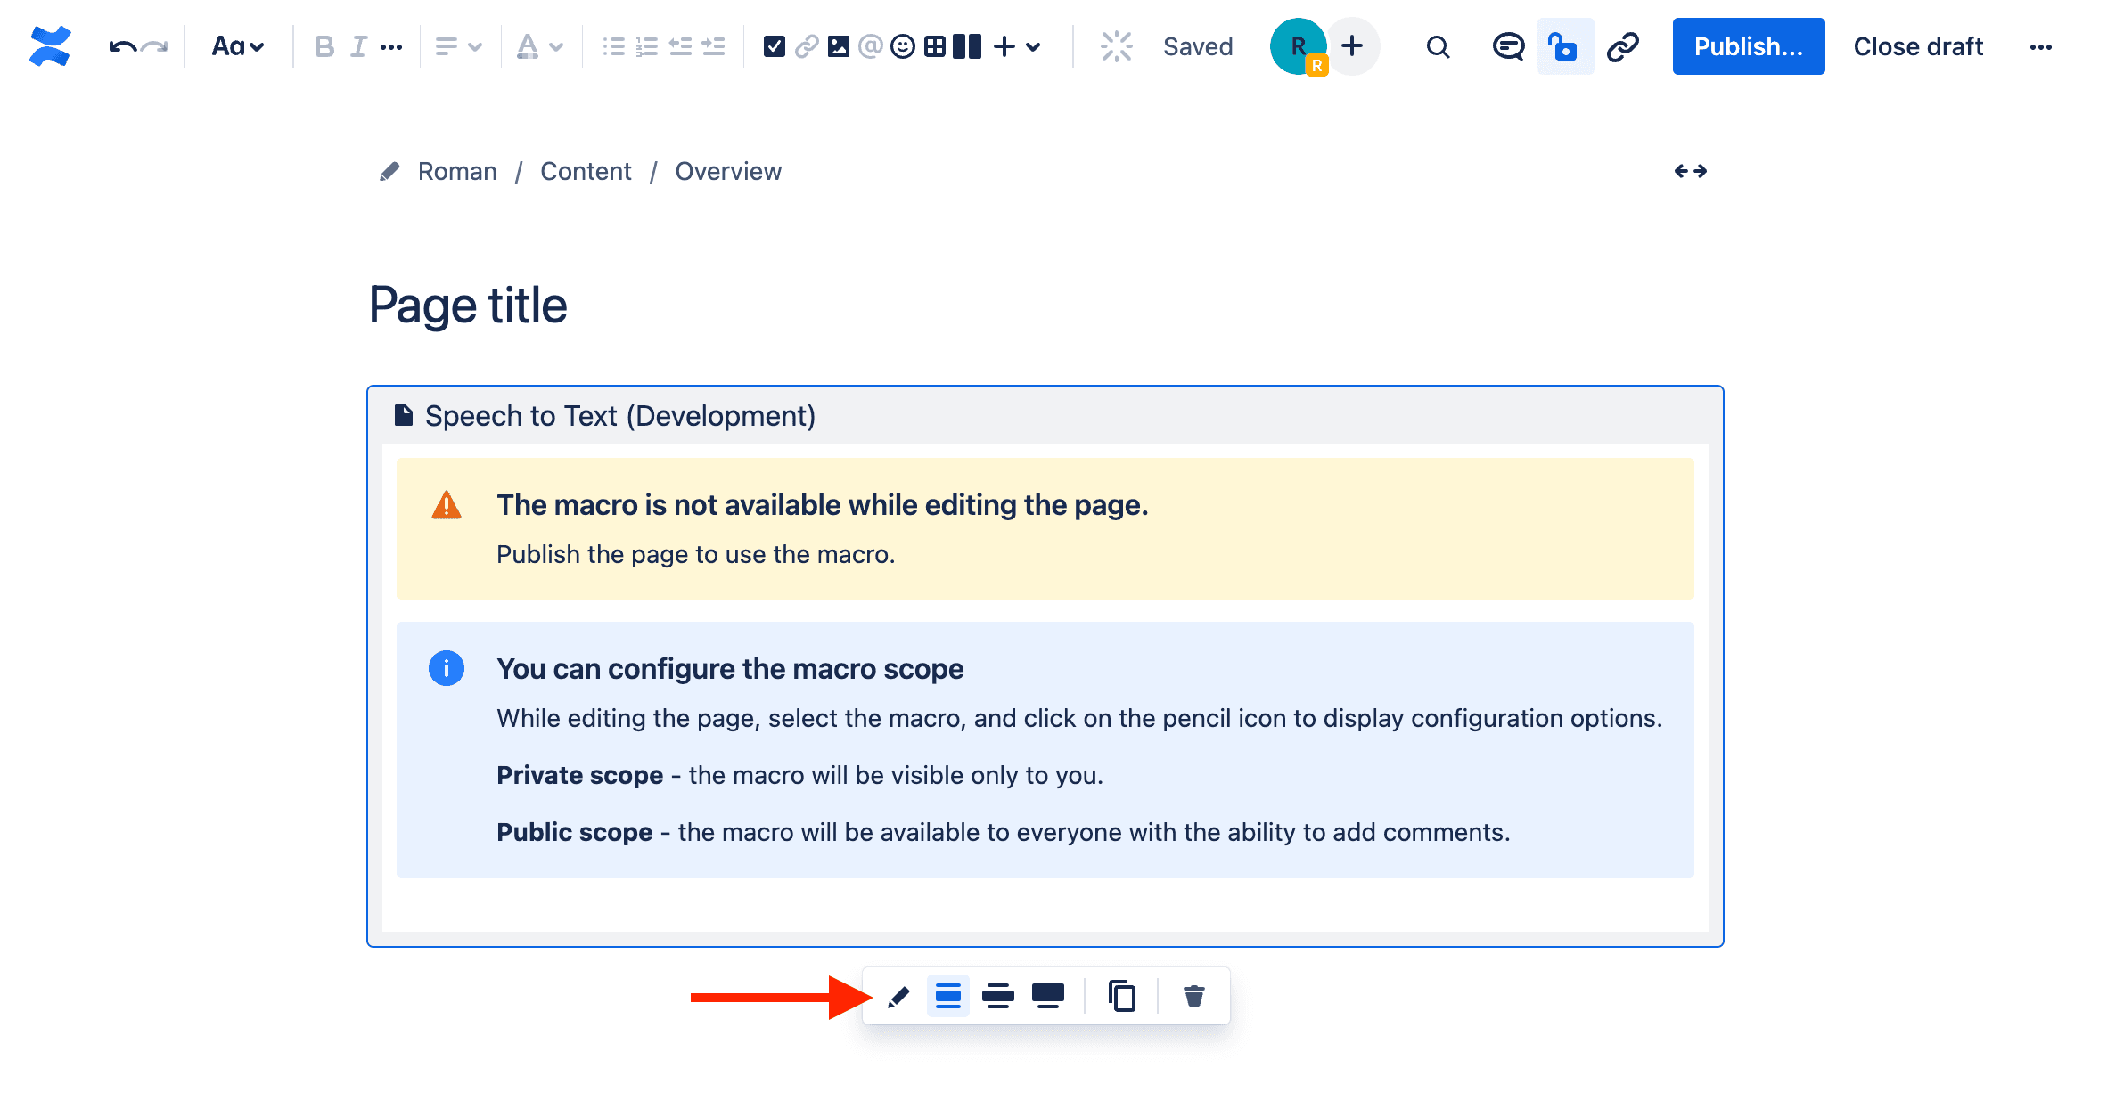Click the Publish button
Screen dimensions: 2107x1101
coord(1749,46)
